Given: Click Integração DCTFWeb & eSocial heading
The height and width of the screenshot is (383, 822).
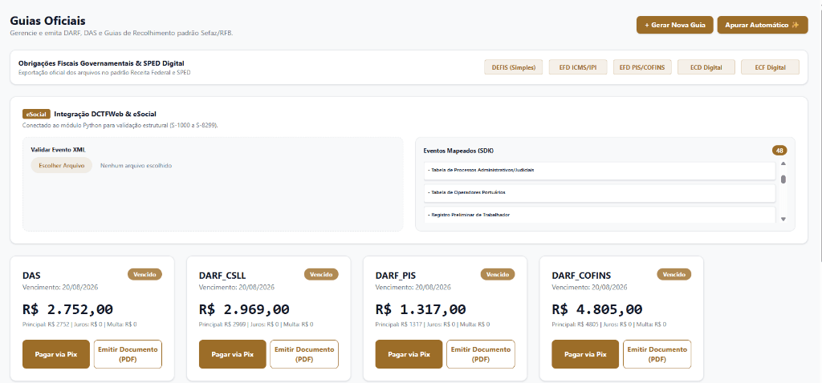Looking at the screenshot, I should tap(105, 114).
